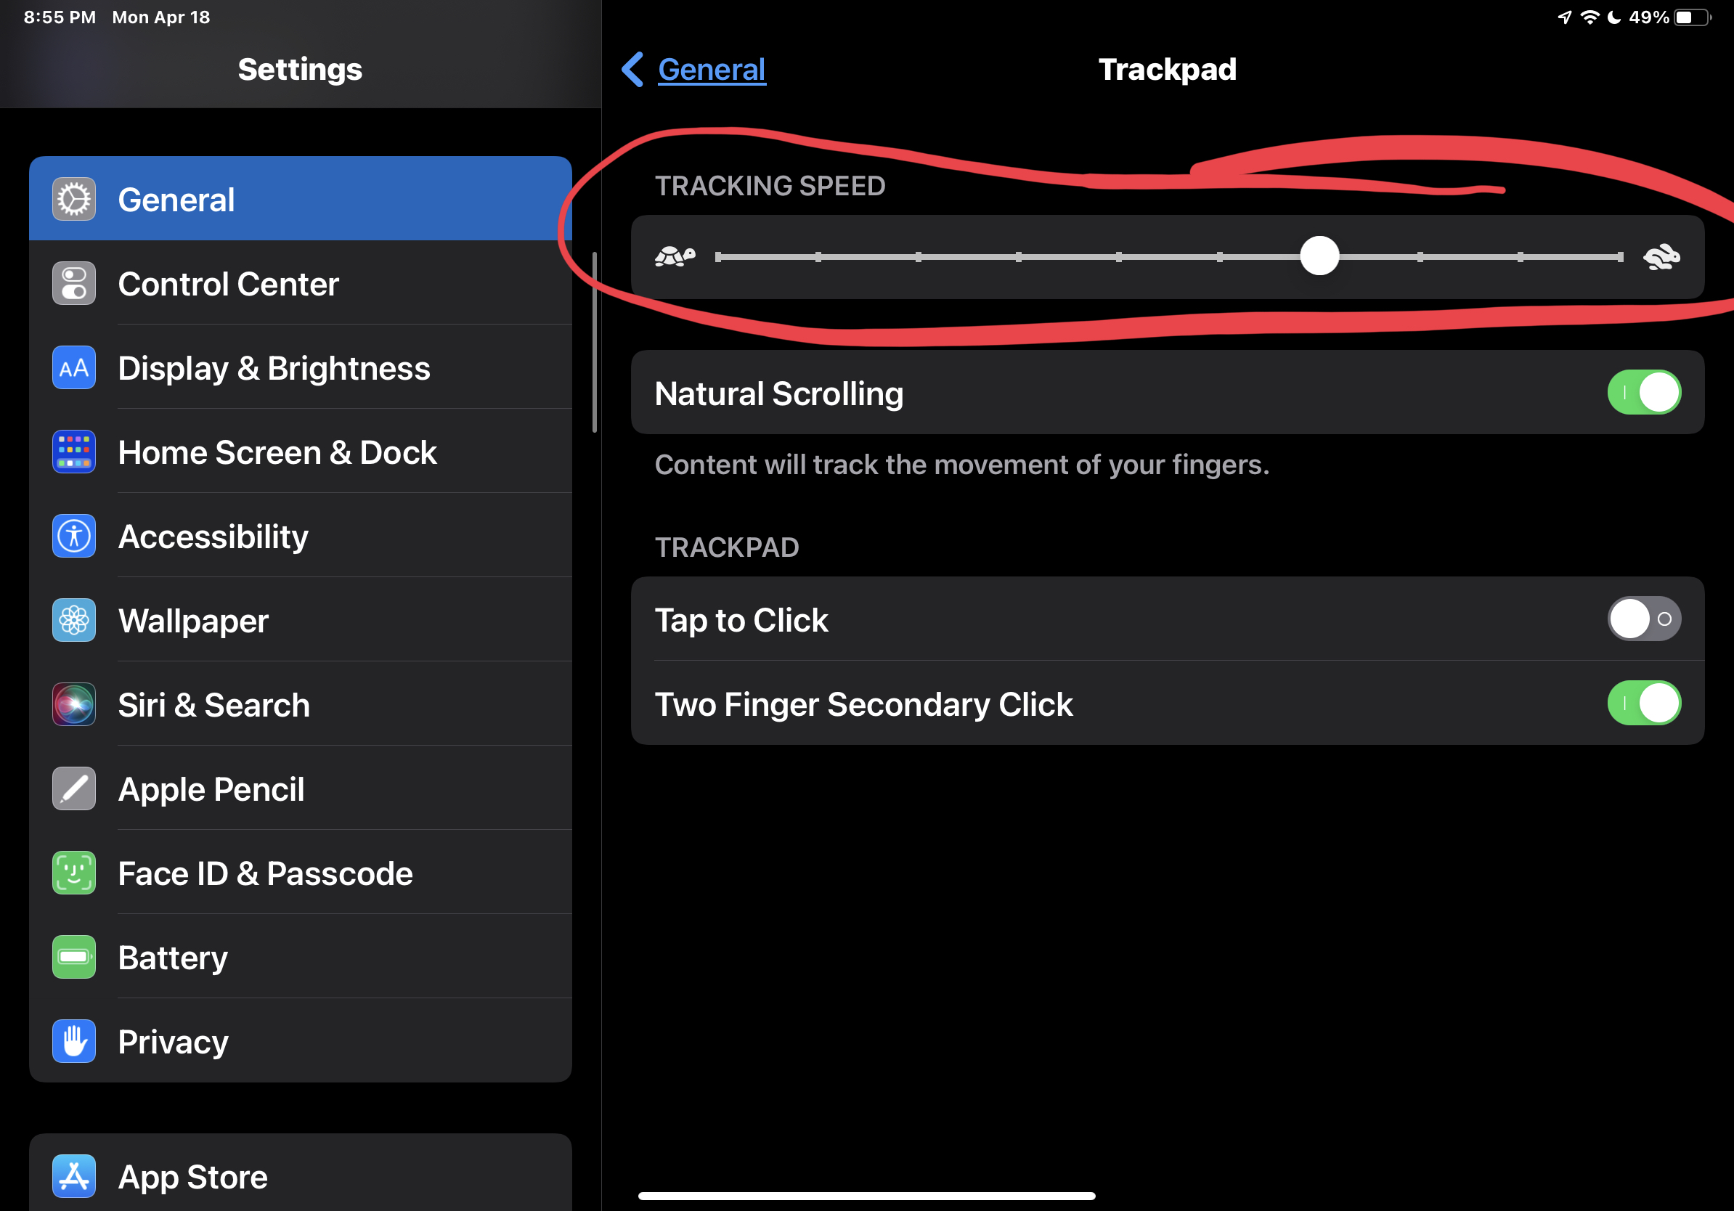1734x1211 pixels.
Task: Open the Battery settings row
Action: pyautogui.click(x=301, y=958)
